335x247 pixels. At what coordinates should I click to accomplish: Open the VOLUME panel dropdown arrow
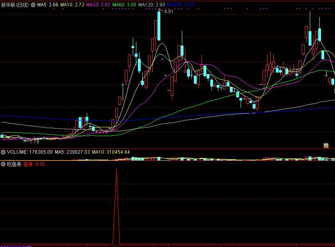pyautogui.click(x=3, y=152)
